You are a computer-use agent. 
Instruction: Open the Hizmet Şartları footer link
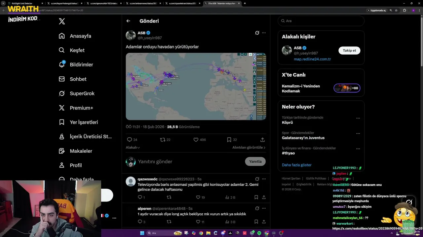(291, 178)
